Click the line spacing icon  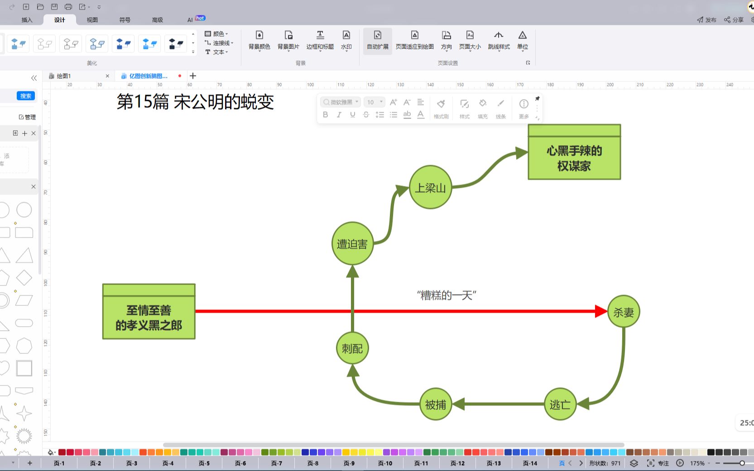pos(380,115)
